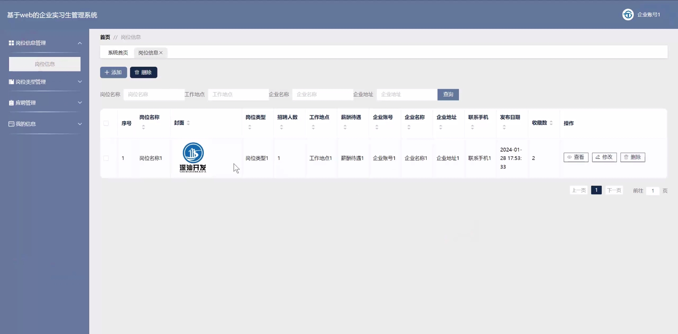Click the 联系手机1 table cell
Screen dimensions: 678x334
[480, 158]
